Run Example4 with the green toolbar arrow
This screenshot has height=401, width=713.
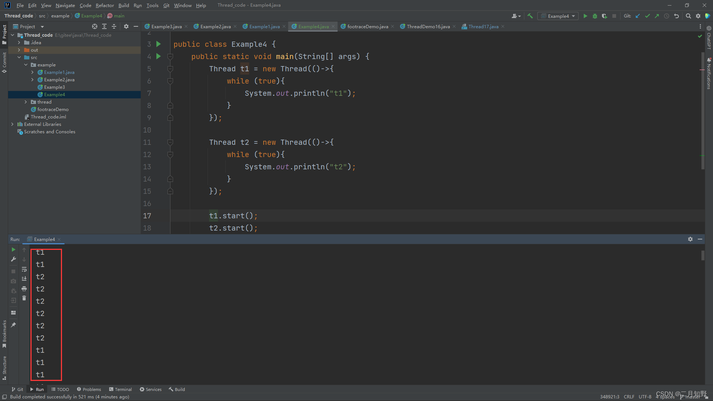pyautogui.click(x=585, y=16)
